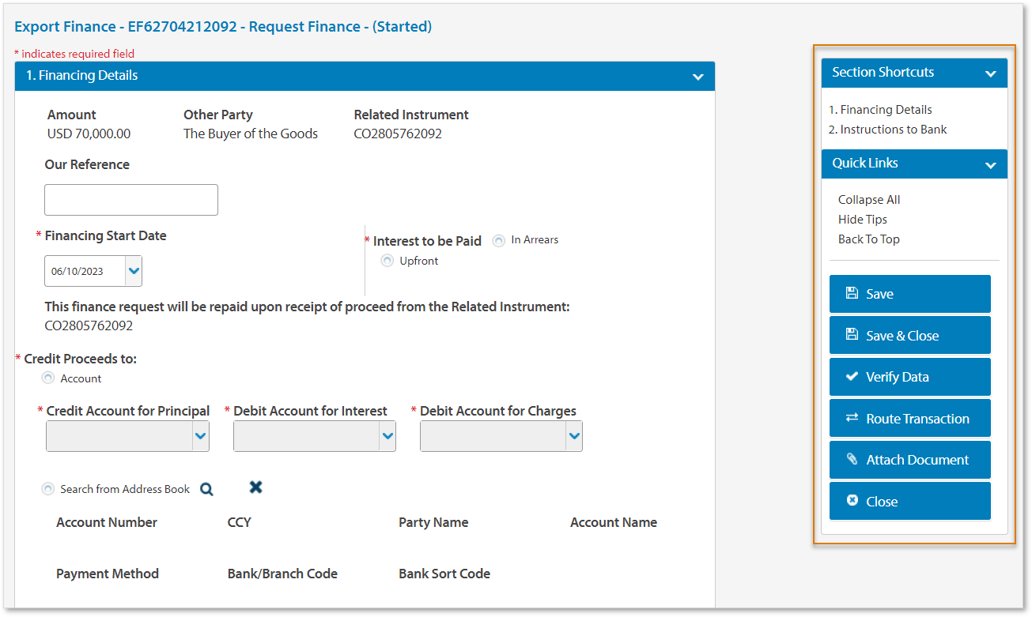This screenshot has width=1032, height=617.
Task: Click the Hide Tips quick link
Action: click(862, 220)
